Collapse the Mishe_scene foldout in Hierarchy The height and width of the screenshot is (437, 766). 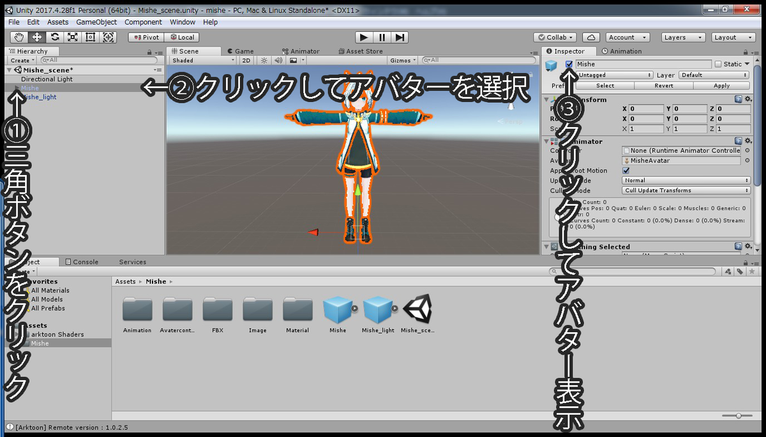[x=9, y=70]
